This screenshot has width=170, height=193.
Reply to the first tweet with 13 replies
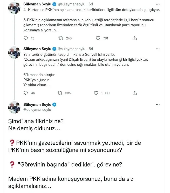click(x=25, y=38)
